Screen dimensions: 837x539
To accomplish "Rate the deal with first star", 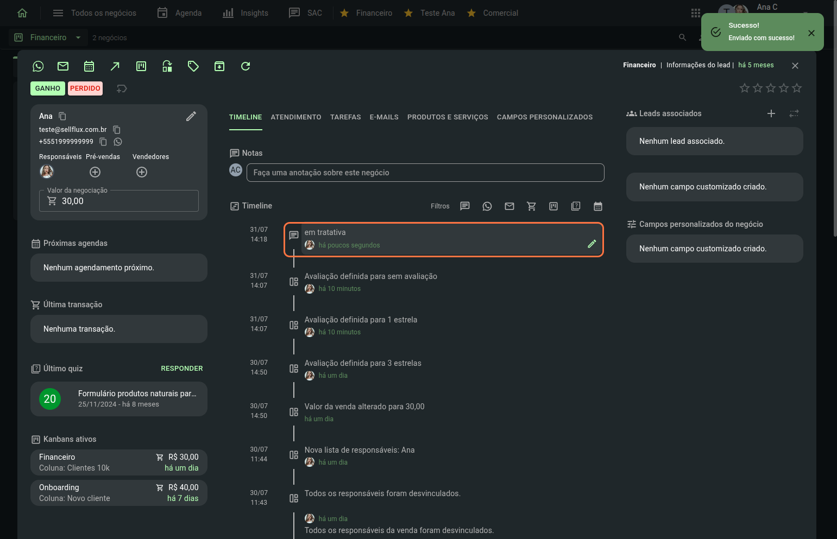I will point(745,88).
